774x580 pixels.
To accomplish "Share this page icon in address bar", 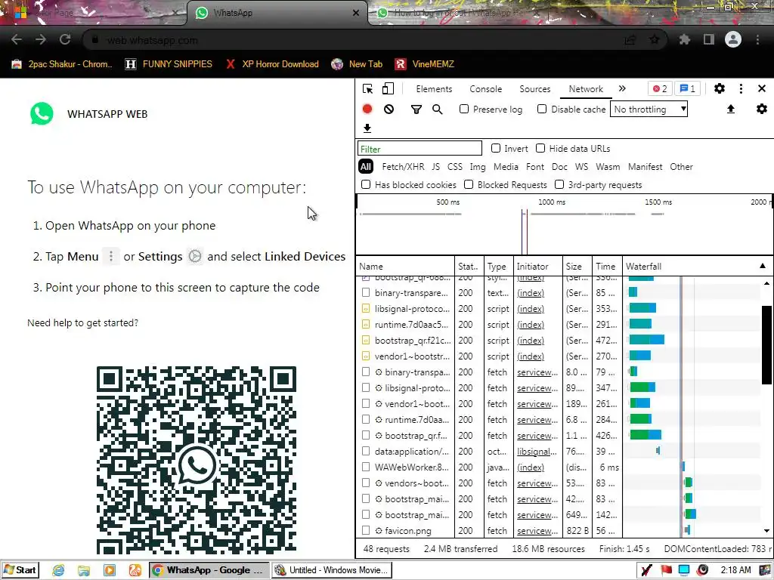I will [x=630, y=40].
